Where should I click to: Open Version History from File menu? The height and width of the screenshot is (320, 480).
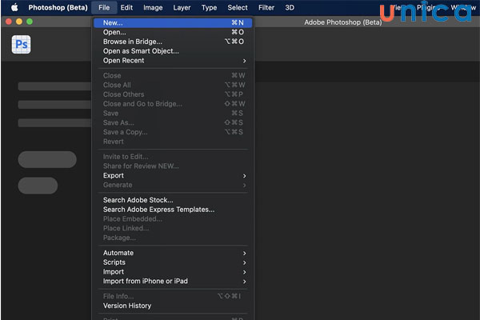(x=126, y=306)
